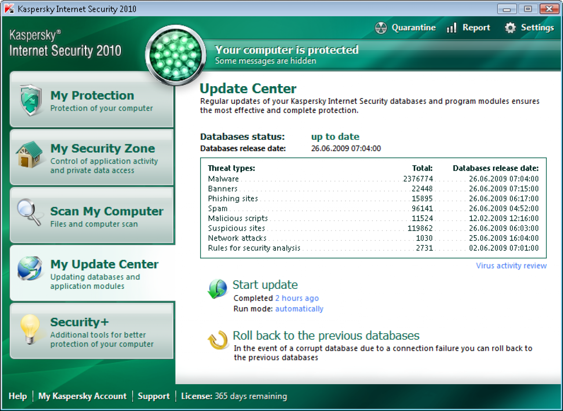
Task: Click the date 12.02.2009 12:16:00
Action: [504, 218]
